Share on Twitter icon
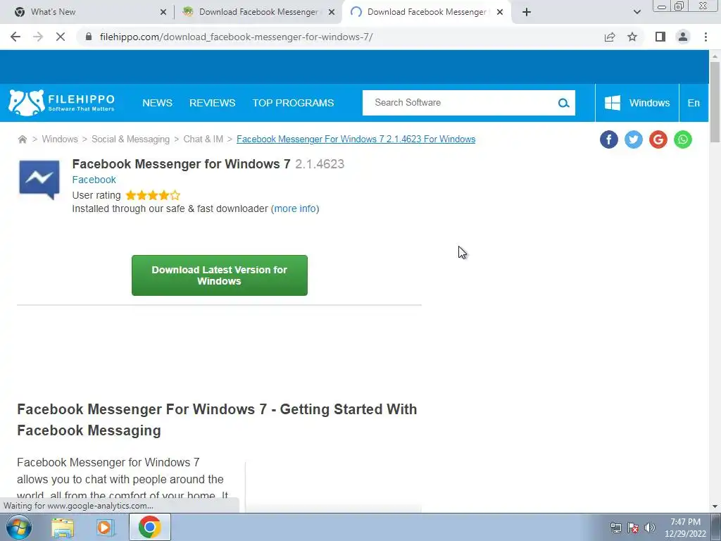This screenshot has height=541, width=721. pyautogui.click(x=634, y=139)
